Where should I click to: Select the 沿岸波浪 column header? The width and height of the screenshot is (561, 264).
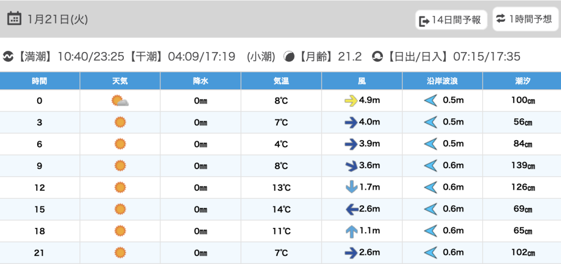[x=442, y=81]
